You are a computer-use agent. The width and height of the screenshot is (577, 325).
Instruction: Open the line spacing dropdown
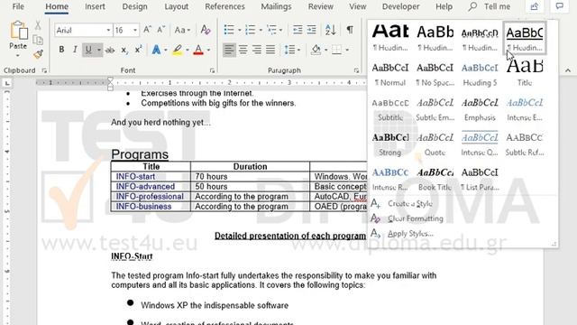(x=292, y=50)
